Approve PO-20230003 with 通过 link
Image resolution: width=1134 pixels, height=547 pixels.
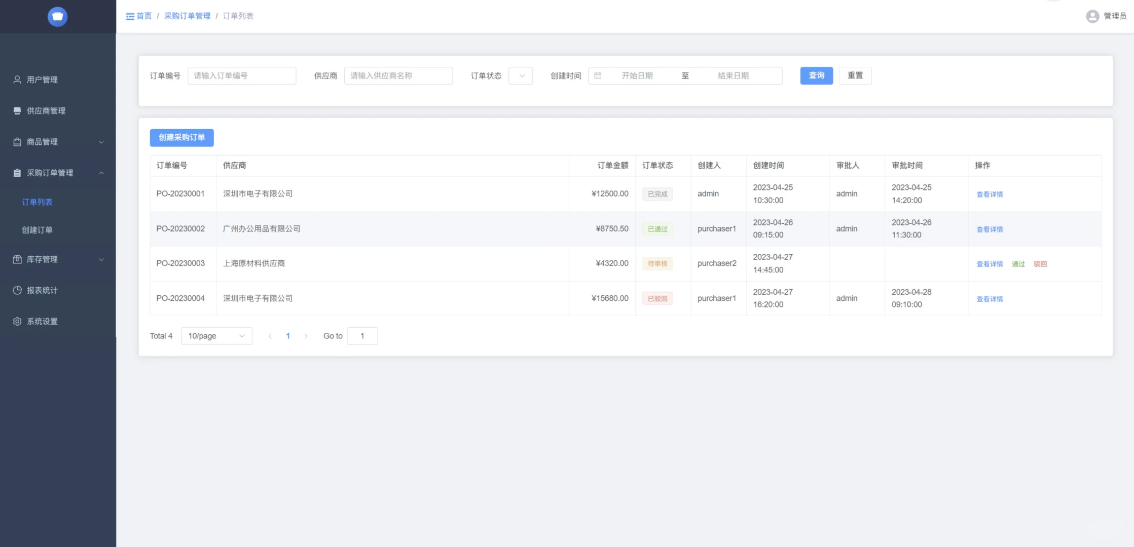1018,264
